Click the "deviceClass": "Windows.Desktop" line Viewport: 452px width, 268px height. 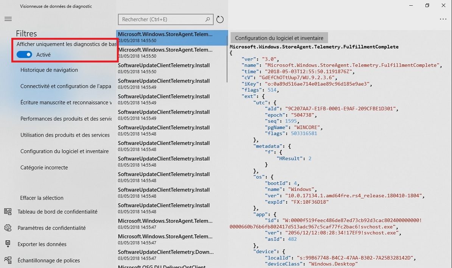[311, 264]
